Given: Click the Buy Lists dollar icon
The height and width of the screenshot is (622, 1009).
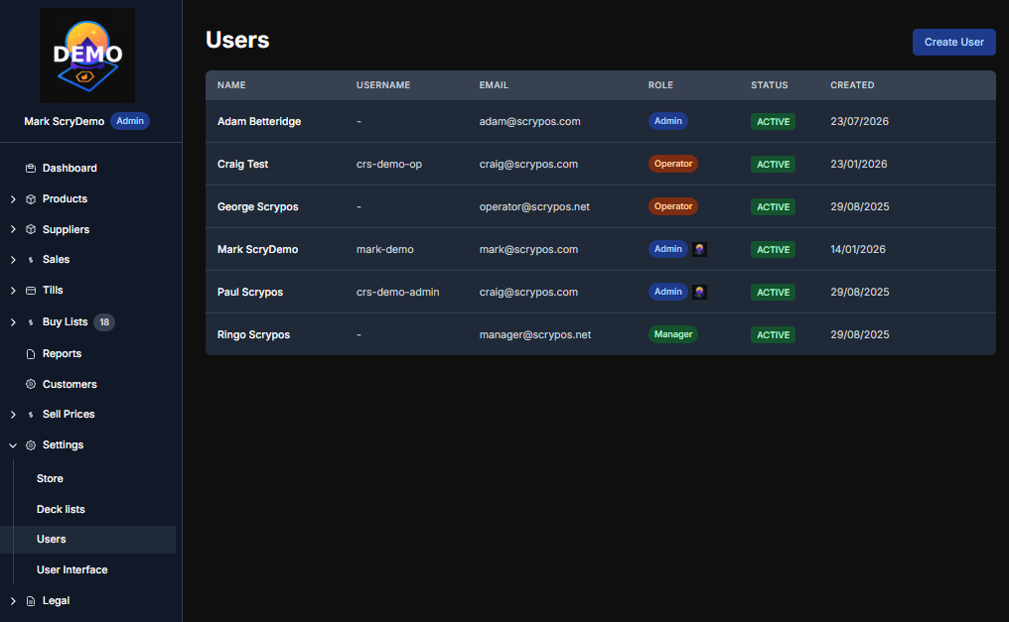Looking at the screenshot, I should coord(30,322).
